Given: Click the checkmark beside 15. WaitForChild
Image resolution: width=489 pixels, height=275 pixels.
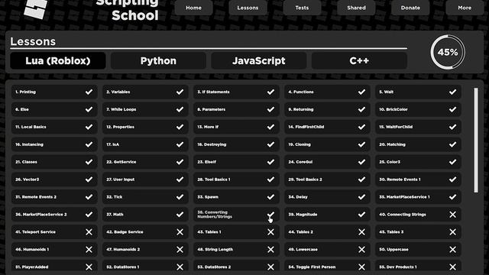Looking at the screenshot, I should (452, 127).
